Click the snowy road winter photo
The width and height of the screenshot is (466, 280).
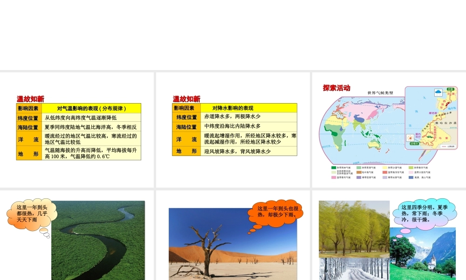[x=354, y=269]
